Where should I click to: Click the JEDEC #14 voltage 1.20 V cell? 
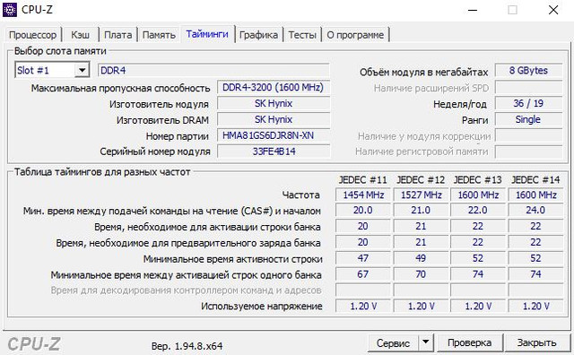point(536,306)
